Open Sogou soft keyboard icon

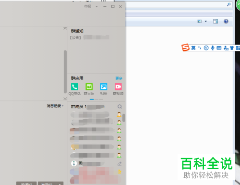tap(219, 48)
